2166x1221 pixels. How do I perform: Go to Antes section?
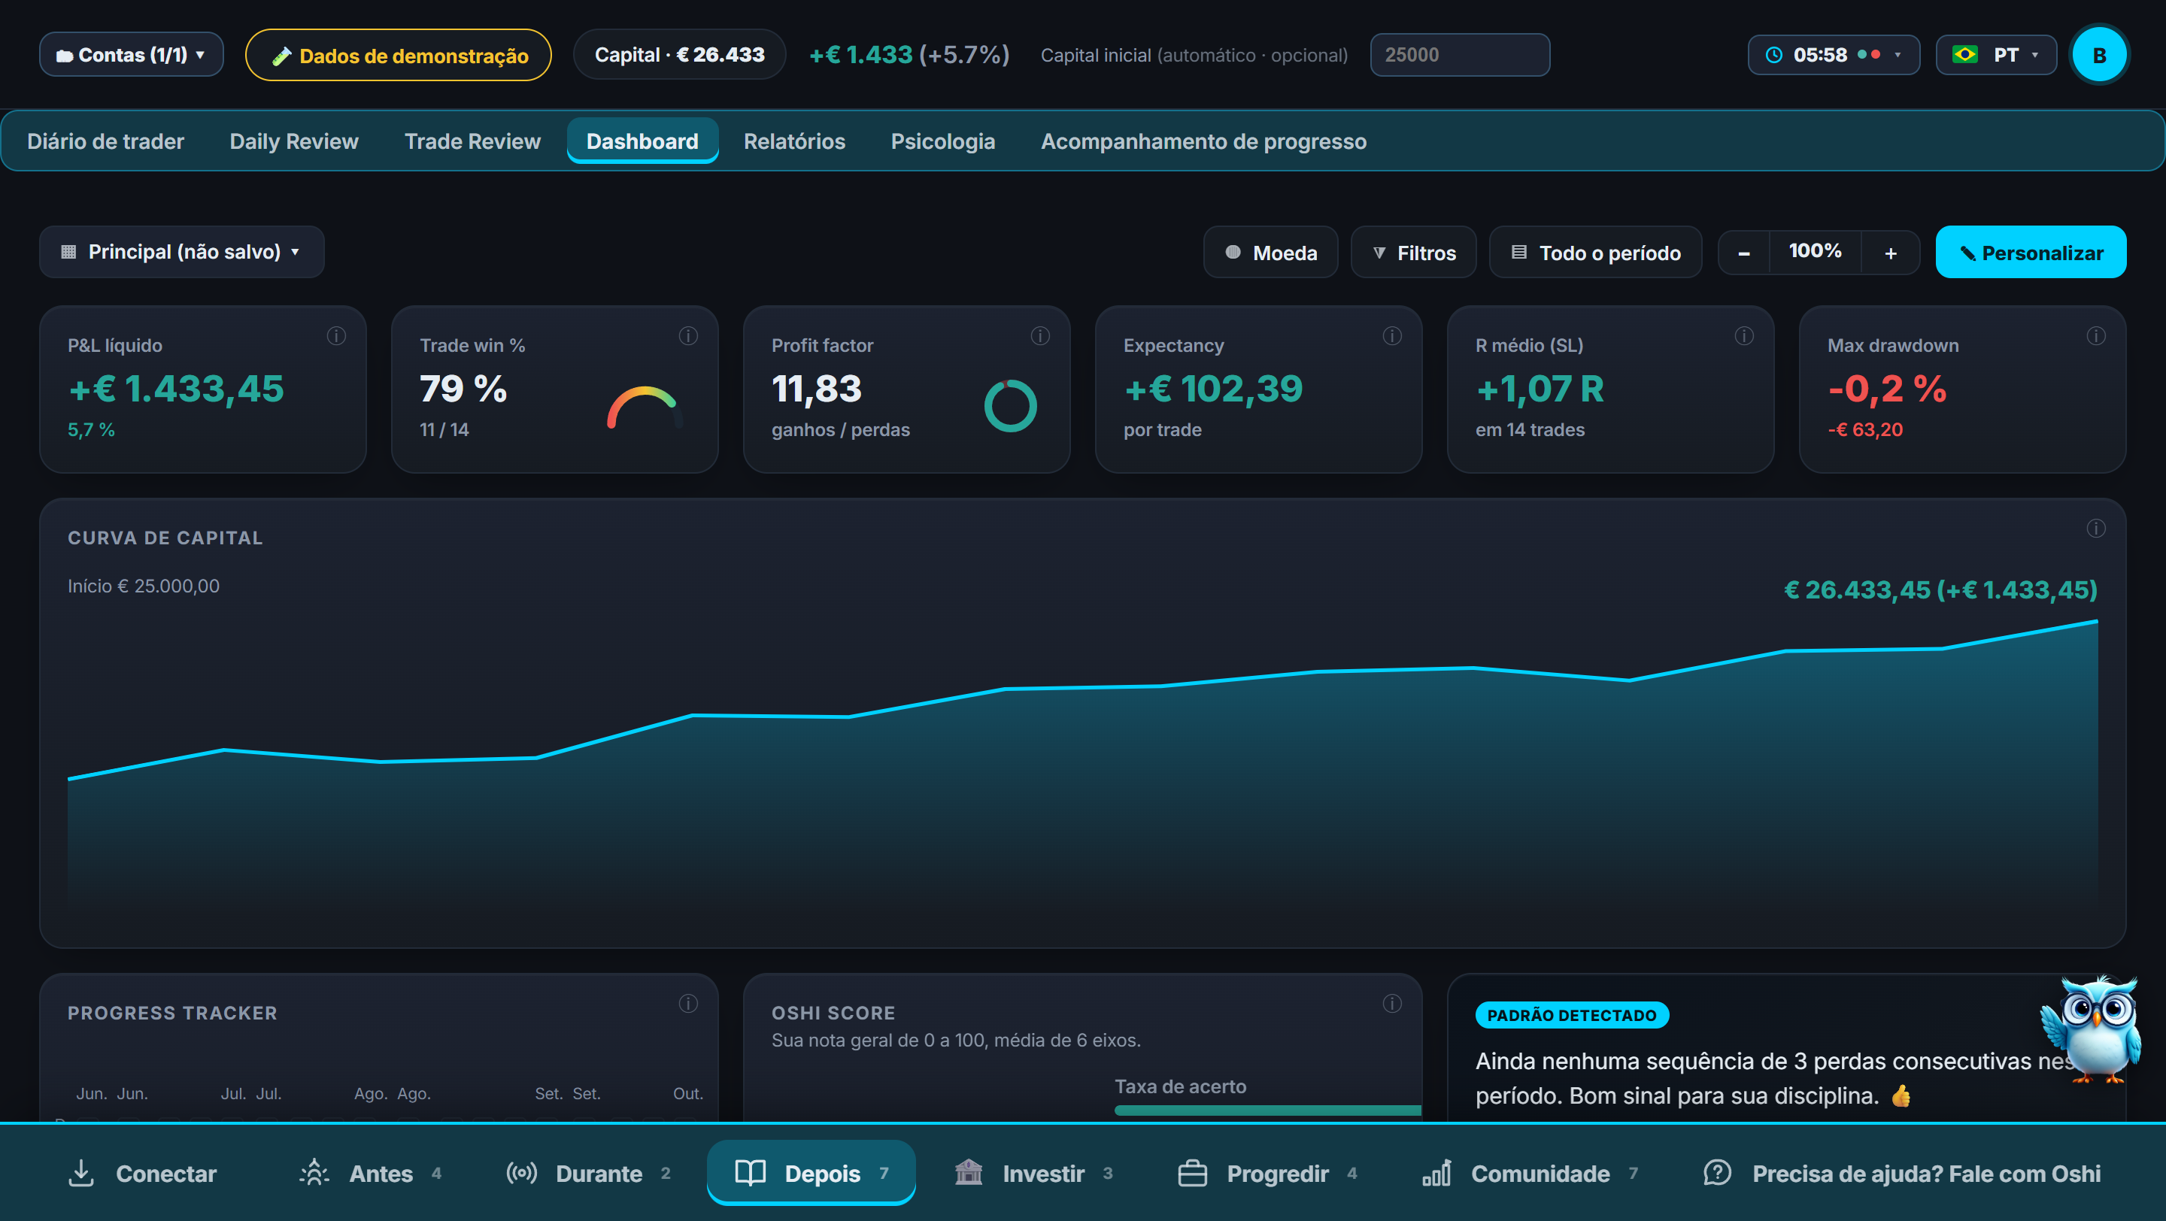370,1173
